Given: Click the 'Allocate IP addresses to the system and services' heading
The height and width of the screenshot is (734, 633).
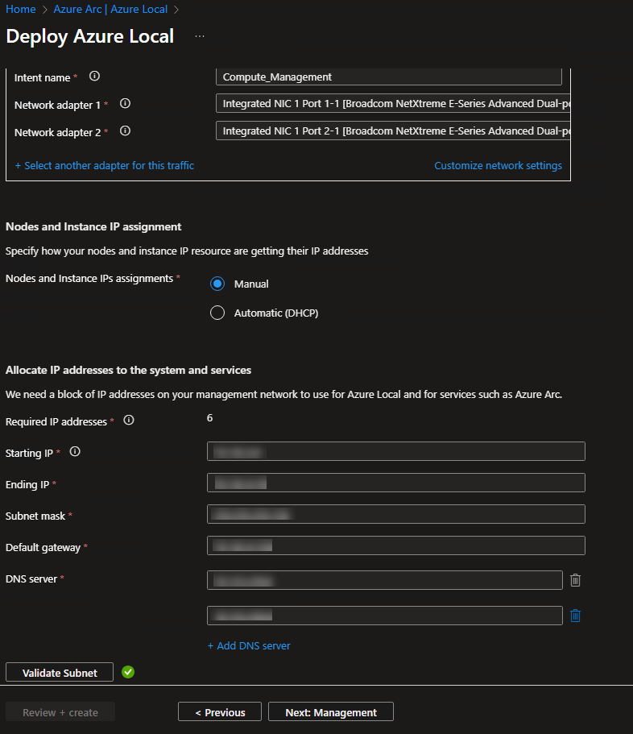Looking at the screenshot, I should [x=128, y=370].
